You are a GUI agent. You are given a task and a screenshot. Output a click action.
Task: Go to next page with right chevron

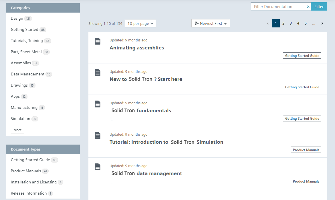click(x=322, y=23)
